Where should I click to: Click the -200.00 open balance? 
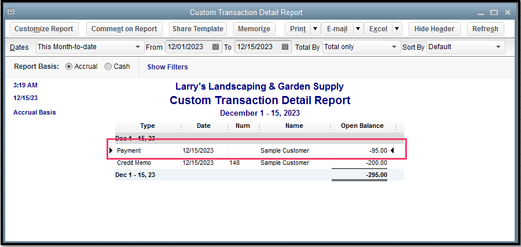[376, 163]
